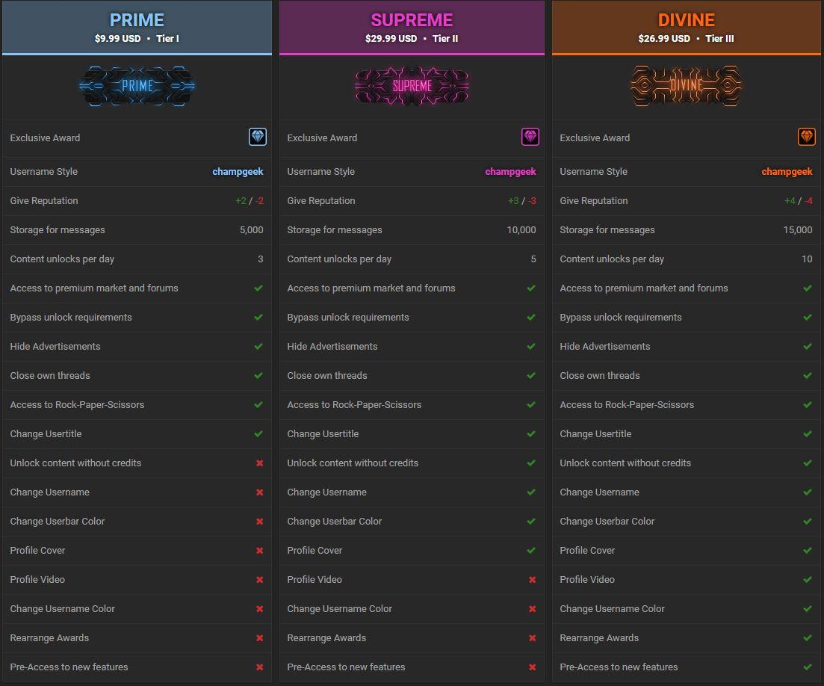Click the green check for Divine Pre-Access
The width and height of the screenshot is (824, 686).
tap(808, 667)
